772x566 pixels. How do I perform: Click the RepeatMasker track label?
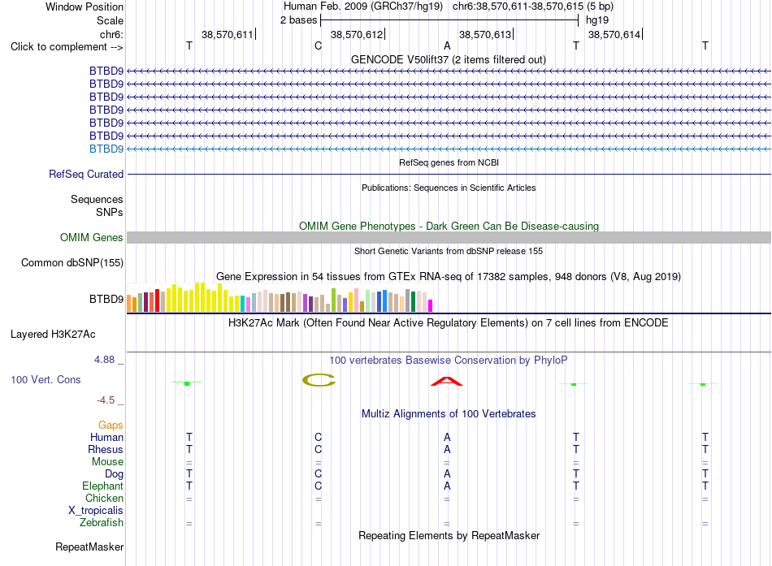(x=89, y=547)
